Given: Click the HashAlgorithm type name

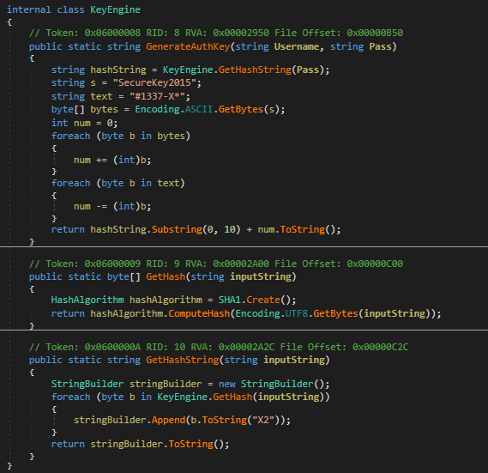Looking at the screenshot, I should [87, 300].
